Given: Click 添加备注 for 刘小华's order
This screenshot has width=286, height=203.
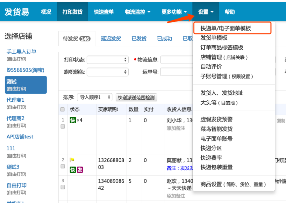Looking at the screenshot, I should (176, 128).
